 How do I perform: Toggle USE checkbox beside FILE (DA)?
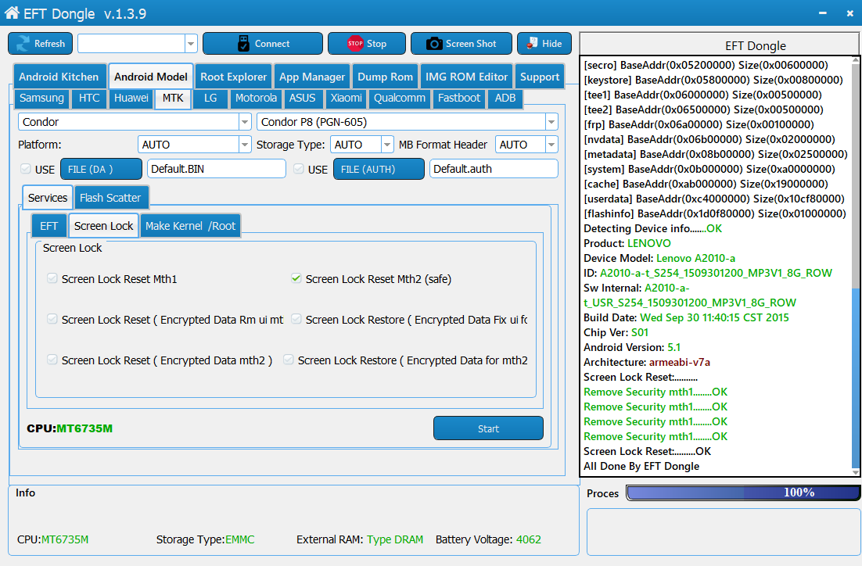tap(25, 169)
